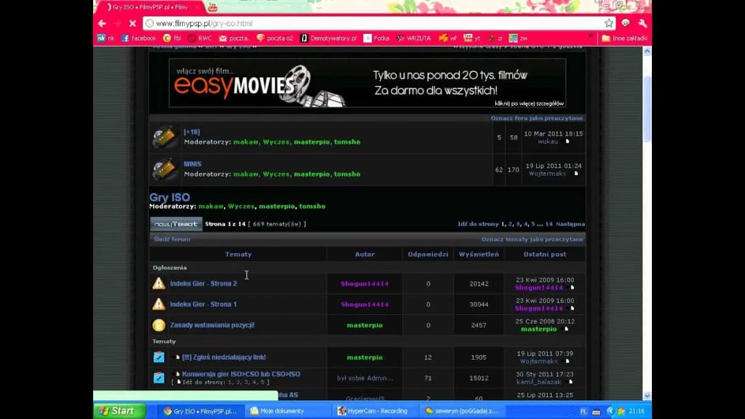The width and height of the screenshot is (745, 419).
Task: Click the MINIS forum folder icon
Action: pyautogui.click(x=165, y=169)
